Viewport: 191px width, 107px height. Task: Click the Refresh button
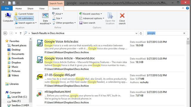point(141,33)
